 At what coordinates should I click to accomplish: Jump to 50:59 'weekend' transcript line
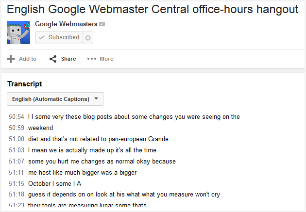[x=40, y=128]
